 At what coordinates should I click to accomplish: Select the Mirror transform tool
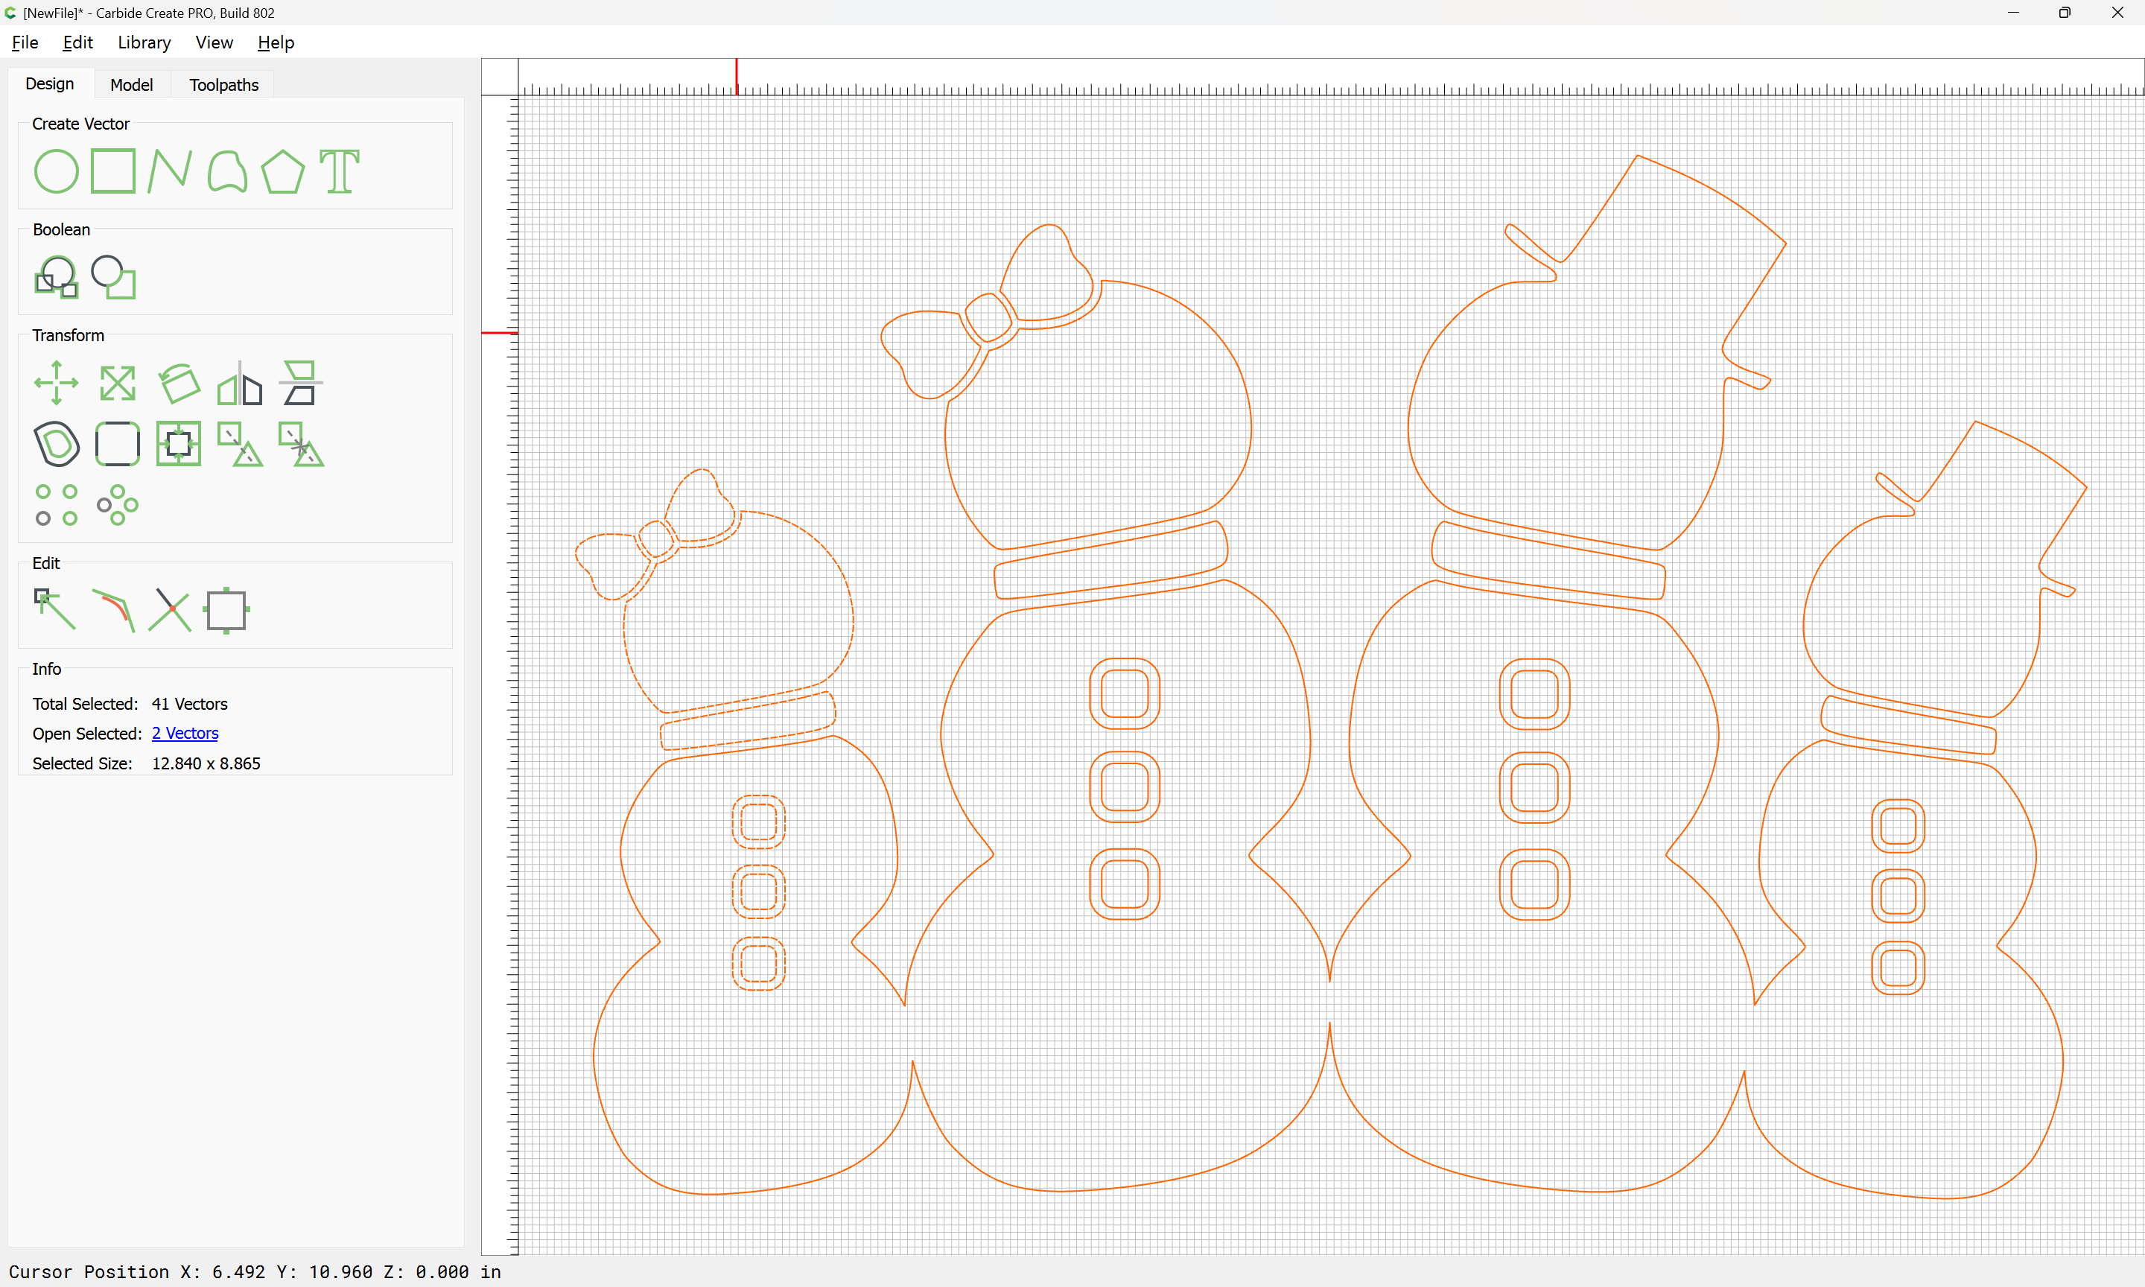point(240,383)
